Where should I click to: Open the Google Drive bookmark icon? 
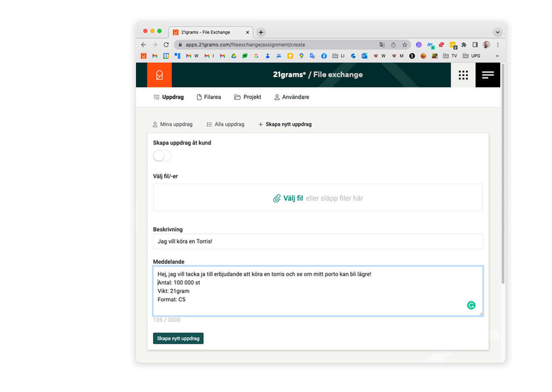[x=234, y=56]
